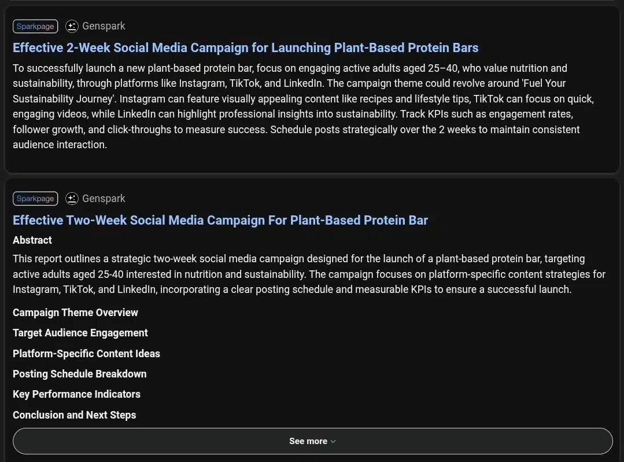
Task: Select Posting Schedule Breakdown heading
Action: (79, 374)
